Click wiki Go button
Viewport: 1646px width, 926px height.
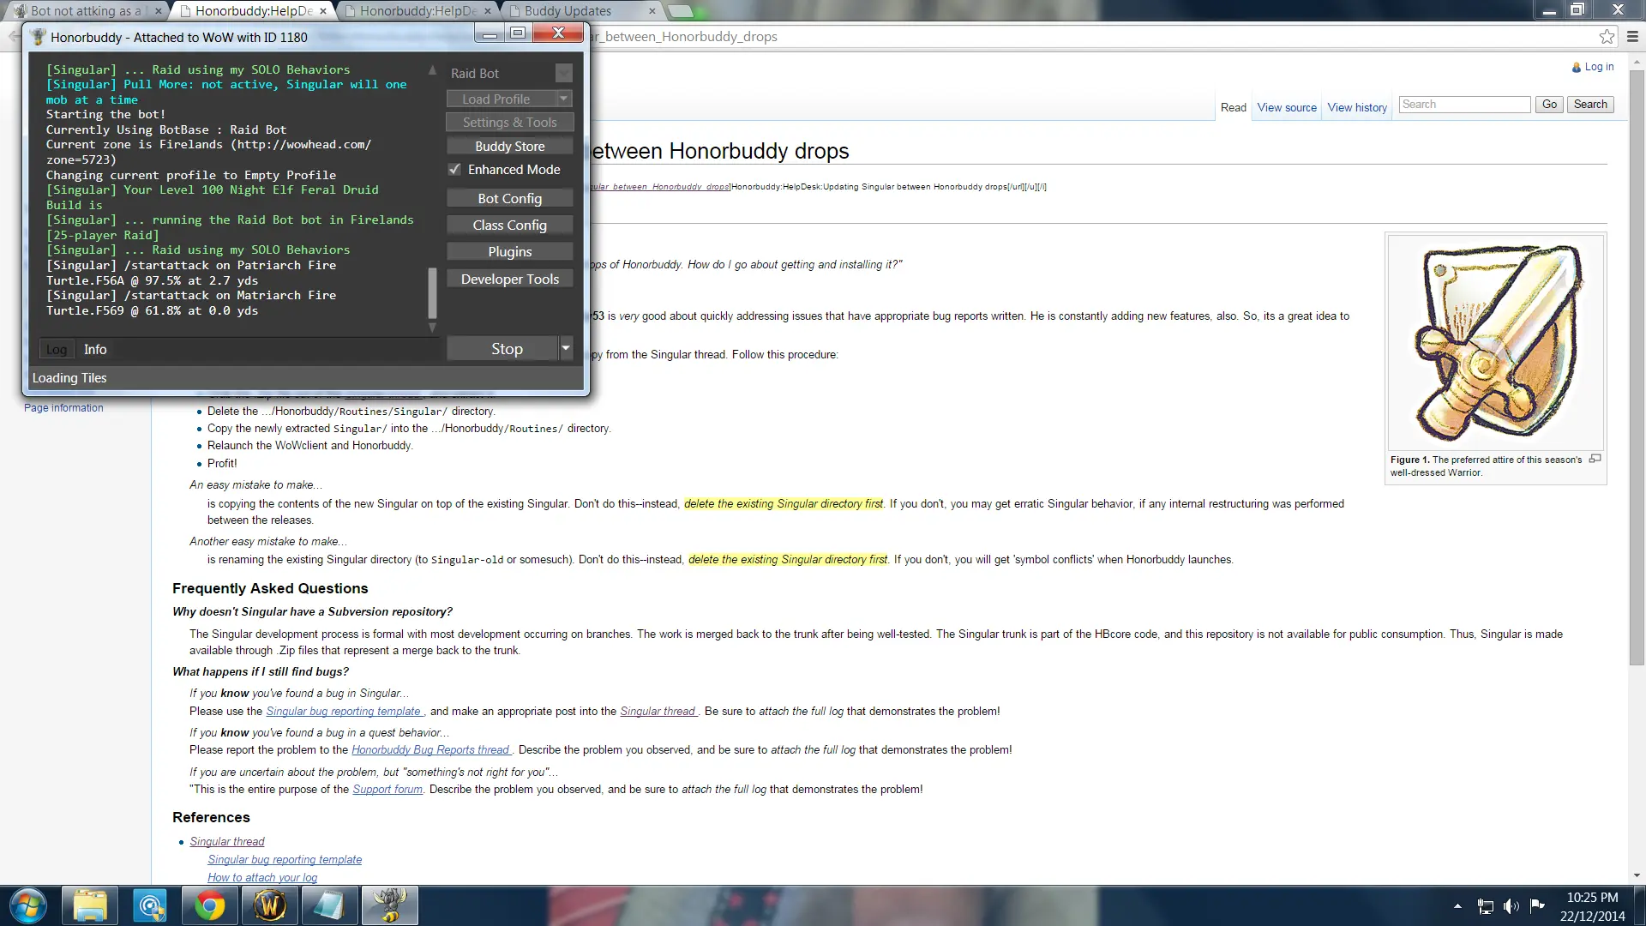1549,105
